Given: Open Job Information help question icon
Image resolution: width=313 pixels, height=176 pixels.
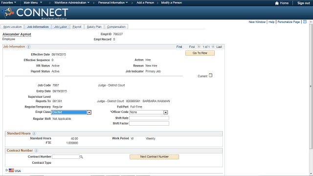Looking at the screenshot, I should click(28, 47).
